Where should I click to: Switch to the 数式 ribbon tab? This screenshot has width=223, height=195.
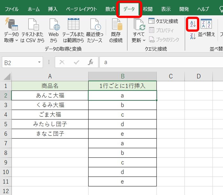[110, 9]
